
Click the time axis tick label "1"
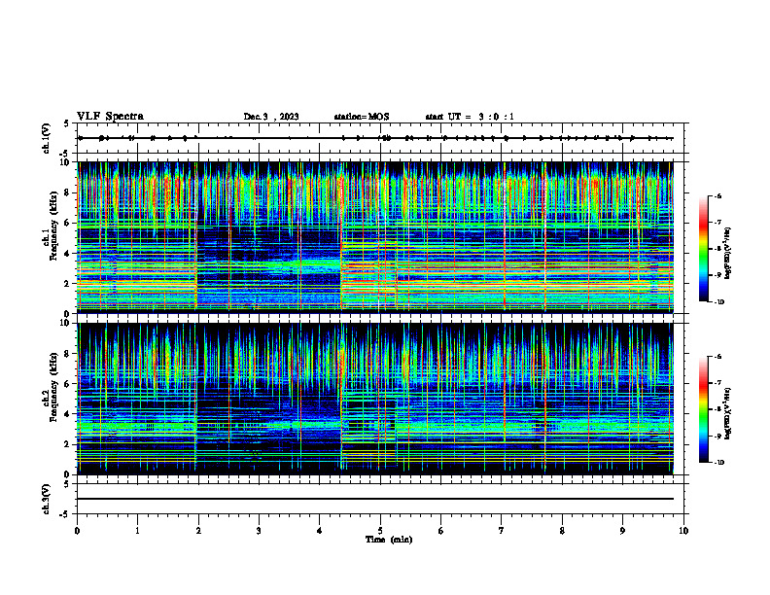[x=137, y=531]
